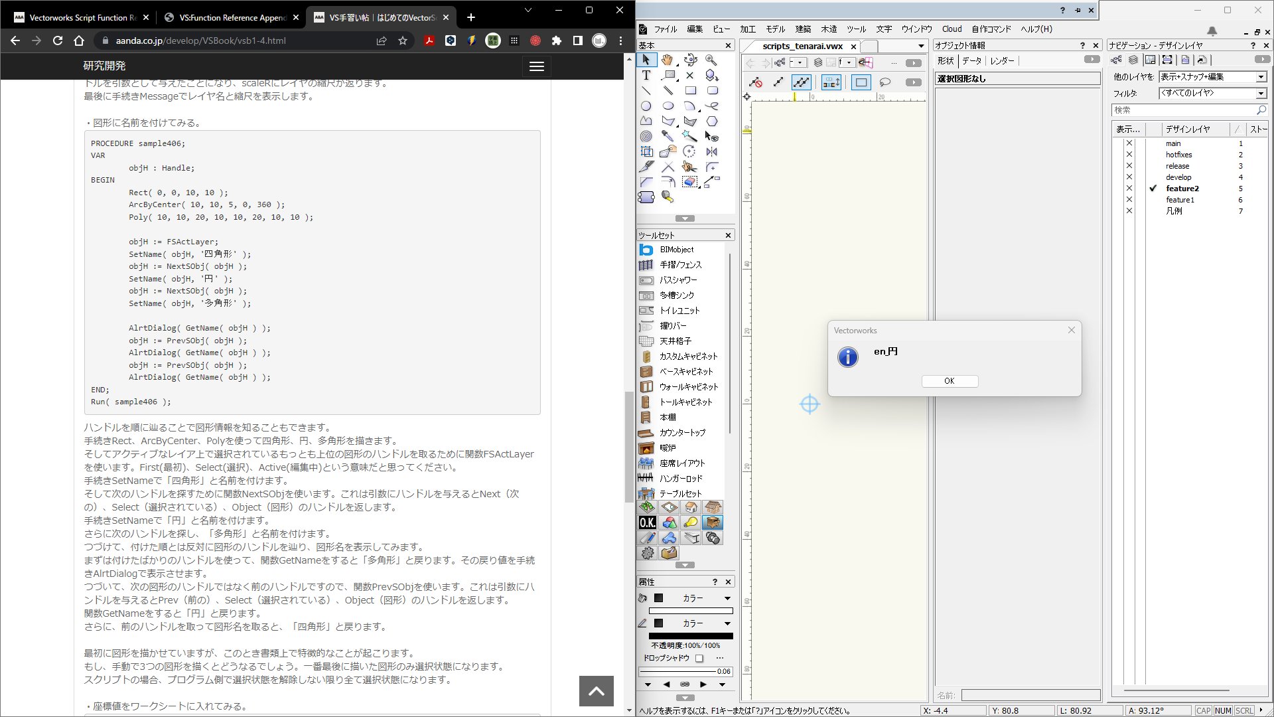Select the Selection tool arrow
Screen dimensions: 1274x717
646,60
